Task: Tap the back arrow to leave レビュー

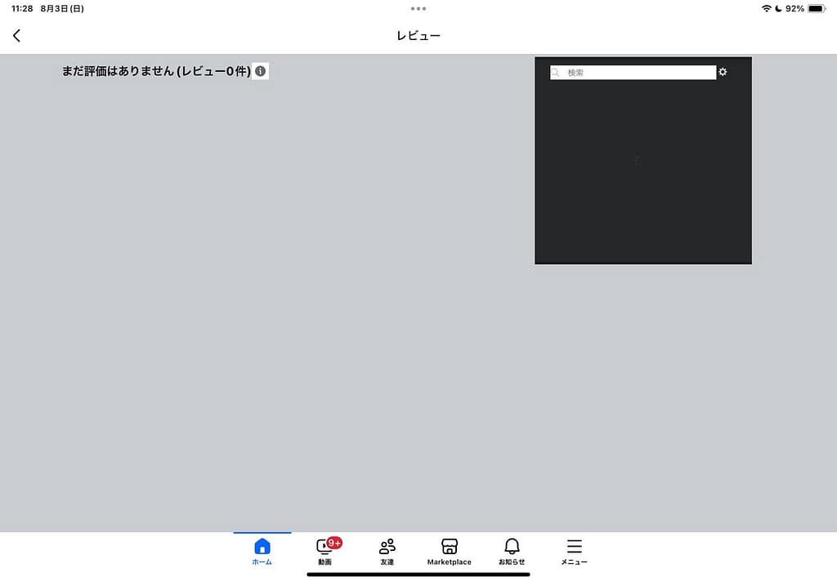Action: (x=16, y=36)
